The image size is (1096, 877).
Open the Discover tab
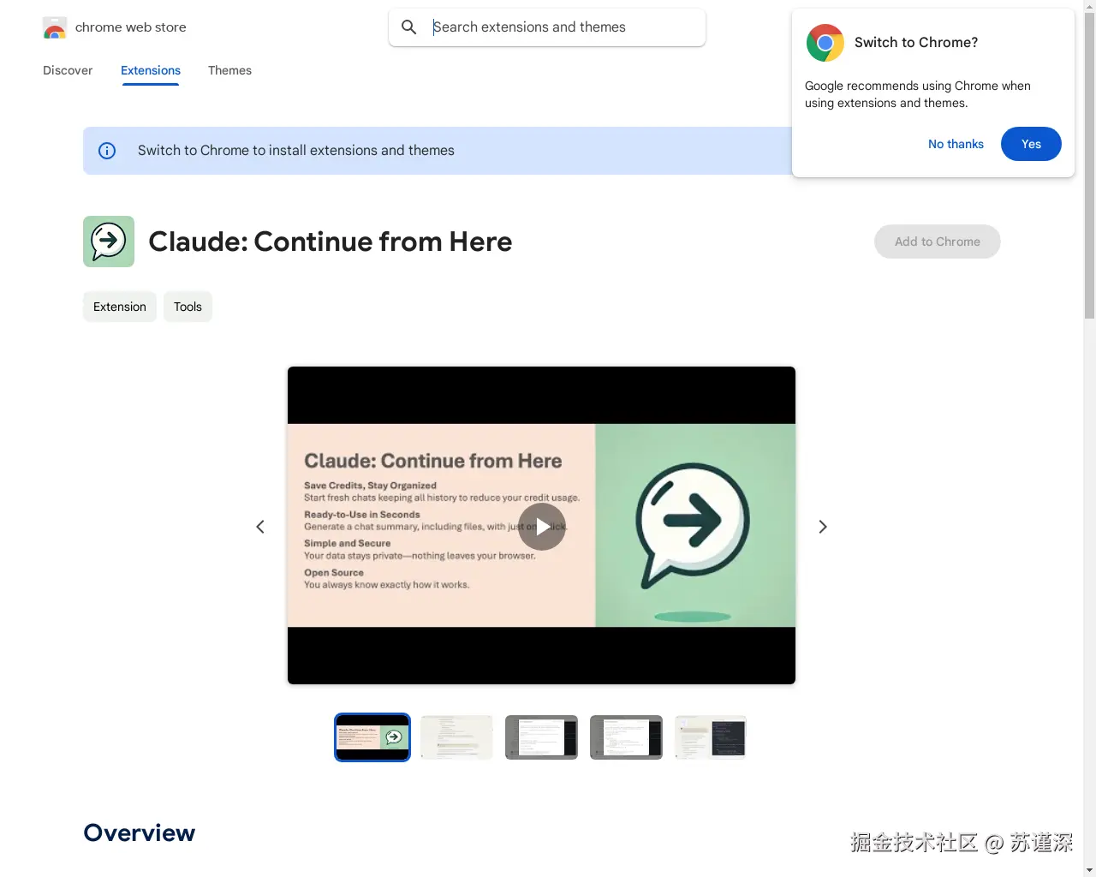point(68,70)
